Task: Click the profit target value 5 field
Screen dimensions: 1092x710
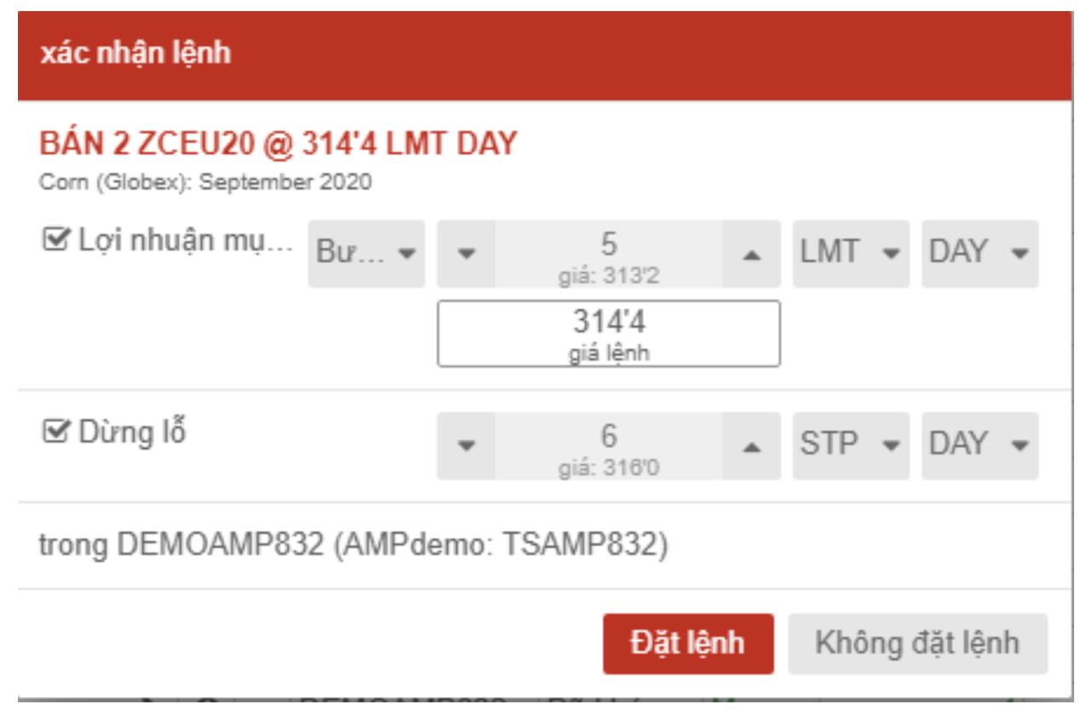Action: tap(608, 253)
